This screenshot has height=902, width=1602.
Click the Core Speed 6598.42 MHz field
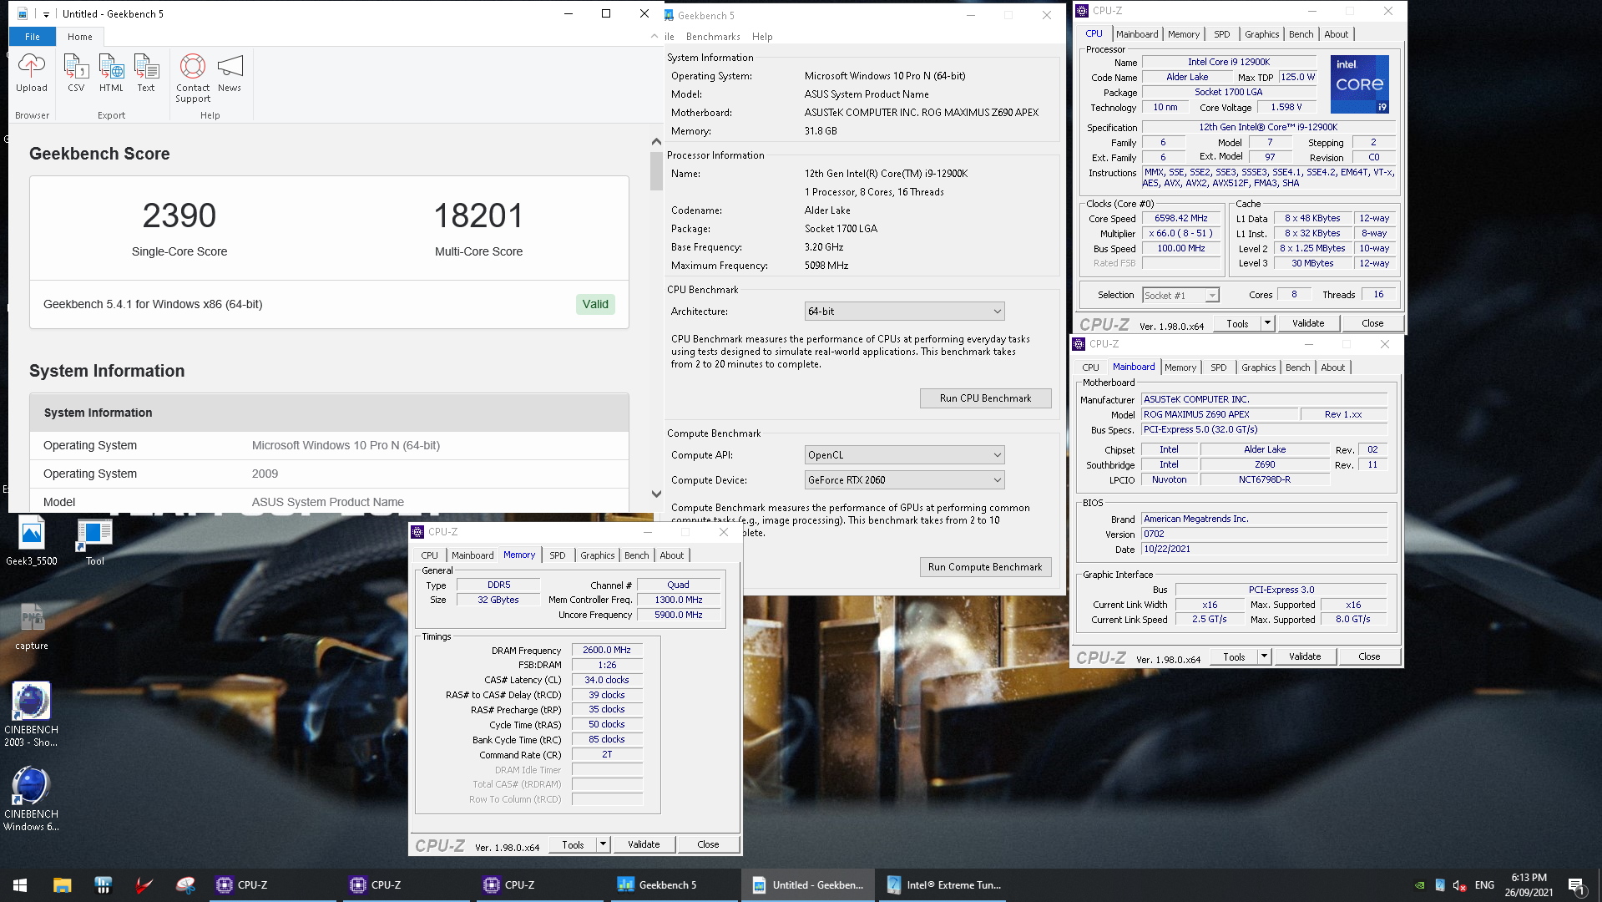(1181, 219)
